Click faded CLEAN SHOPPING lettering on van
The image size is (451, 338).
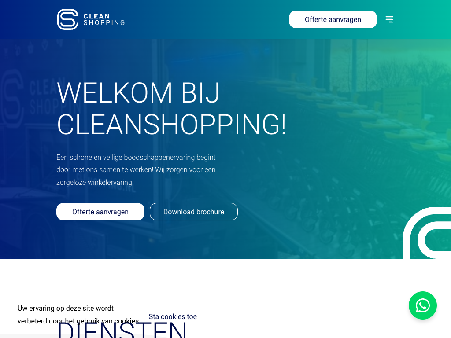(55, 96)
